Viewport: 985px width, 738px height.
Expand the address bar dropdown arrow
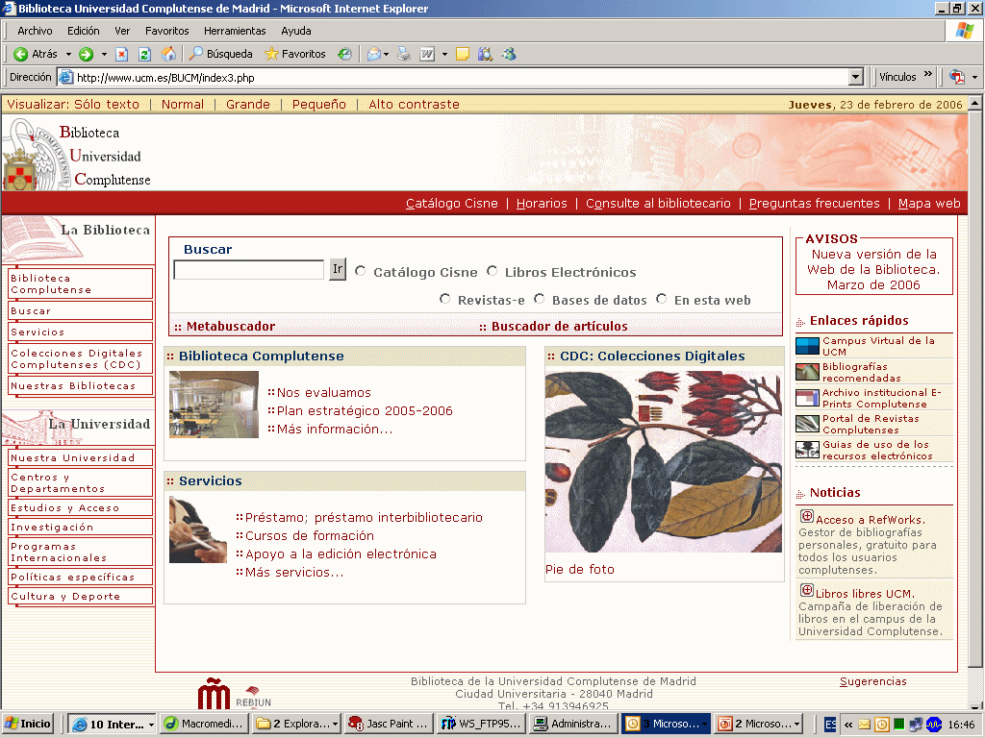pos(855,77)
